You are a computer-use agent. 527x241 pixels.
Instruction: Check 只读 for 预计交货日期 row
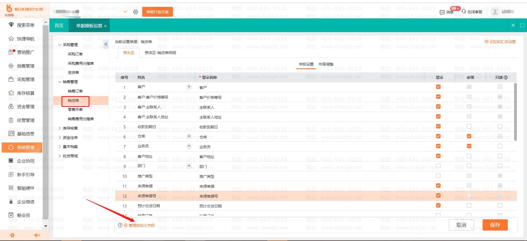point(500,205)
